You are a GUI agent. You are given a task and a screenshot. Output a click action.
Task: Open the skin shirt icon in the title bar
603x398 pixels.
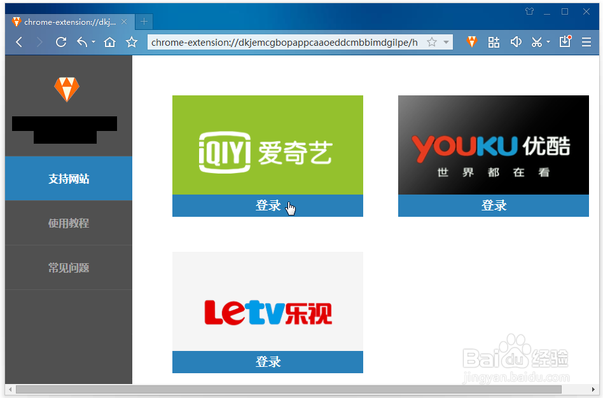point(530,11)
